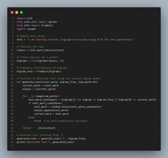Click the 'import random' statement

26,29
